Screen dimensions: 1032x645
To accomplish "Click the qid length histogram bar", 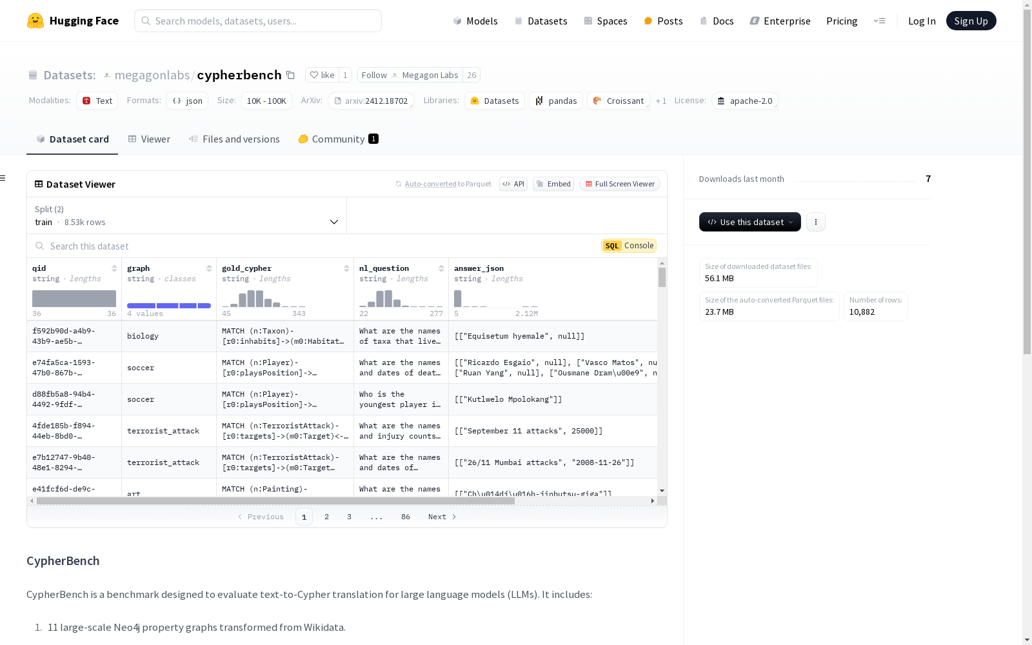I will click(74, 299).
